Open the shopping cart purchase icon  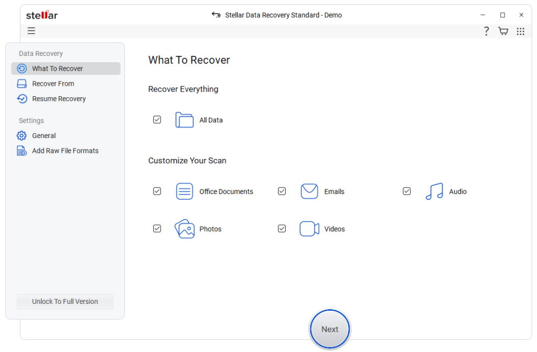(503, 31)
